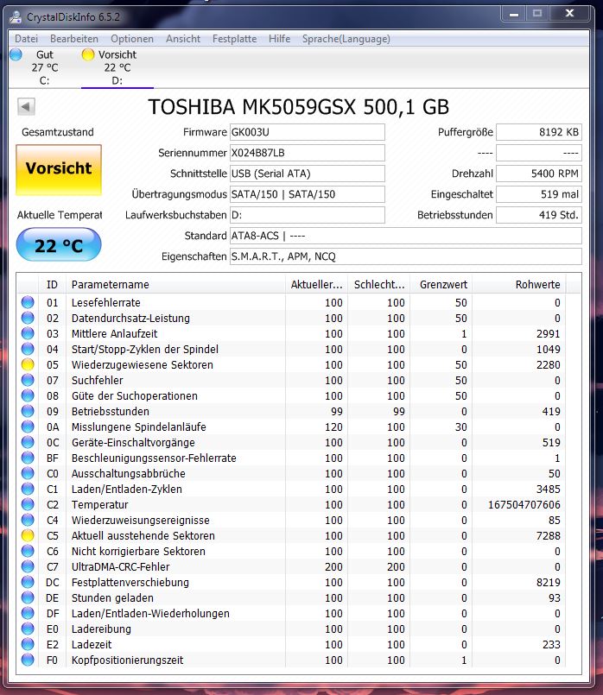The width and height of the screenshot is (603, 695).
Task: Click the blue status icon for Datendurchsatz-Leistung
Action: tap(28, 318)
